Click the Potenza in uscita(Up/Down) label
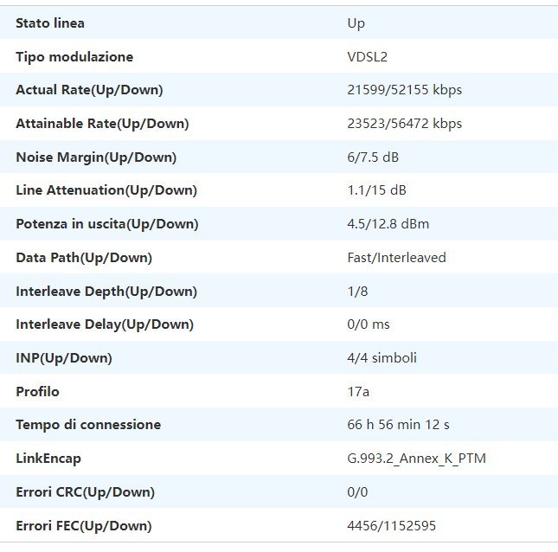Image resolution: width=558 pixels, height=552 pixels. pyautogui.click(x=106, y=224)
